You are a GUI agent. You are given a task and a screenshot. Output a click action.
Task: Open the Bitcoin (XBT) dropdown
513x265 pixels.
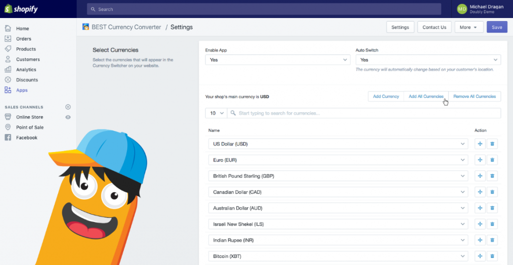click(338, 256)
